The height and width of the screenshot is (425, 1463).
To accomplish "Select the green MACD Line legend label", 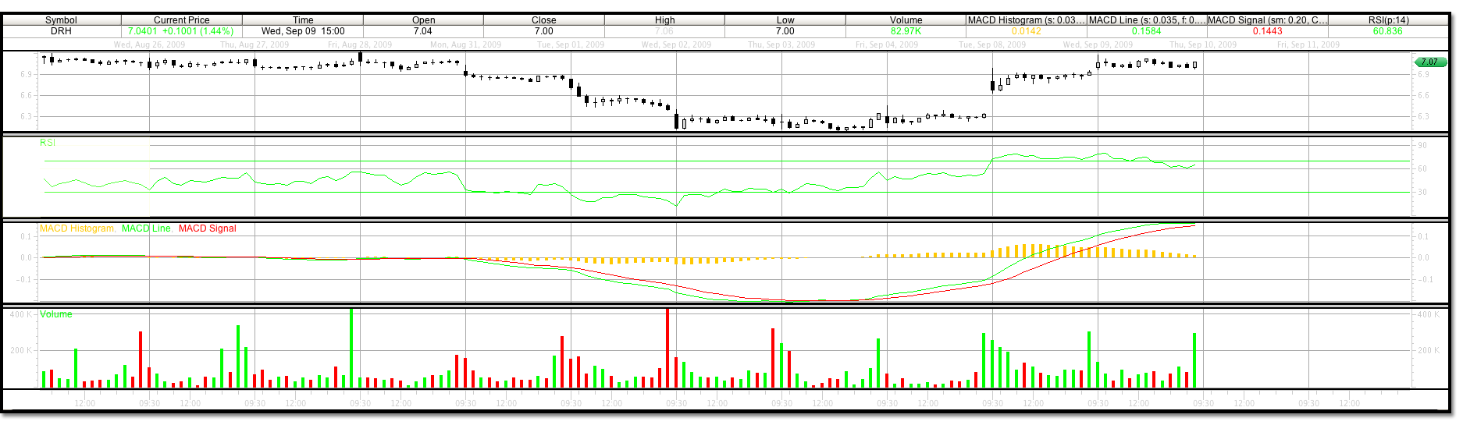I will coord(146,228).
